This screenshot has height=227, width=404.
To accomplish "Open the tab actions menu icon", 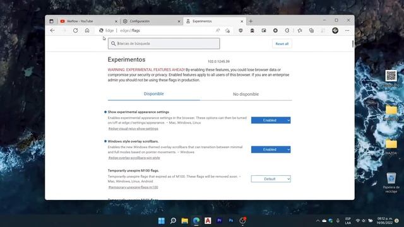I will [51, 21].
